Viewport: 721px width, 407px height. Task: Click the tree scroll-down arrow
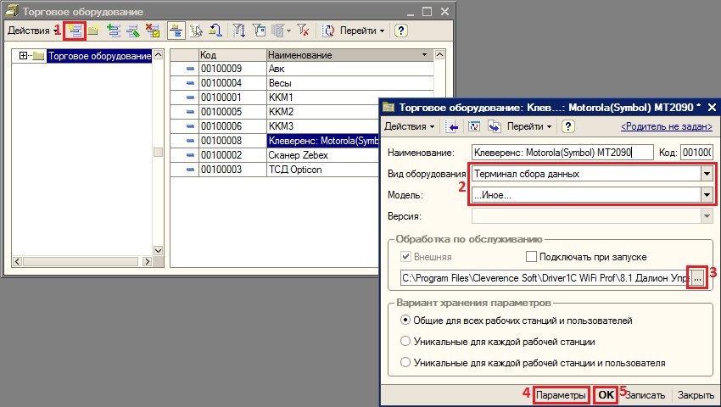tap(158, 251)
